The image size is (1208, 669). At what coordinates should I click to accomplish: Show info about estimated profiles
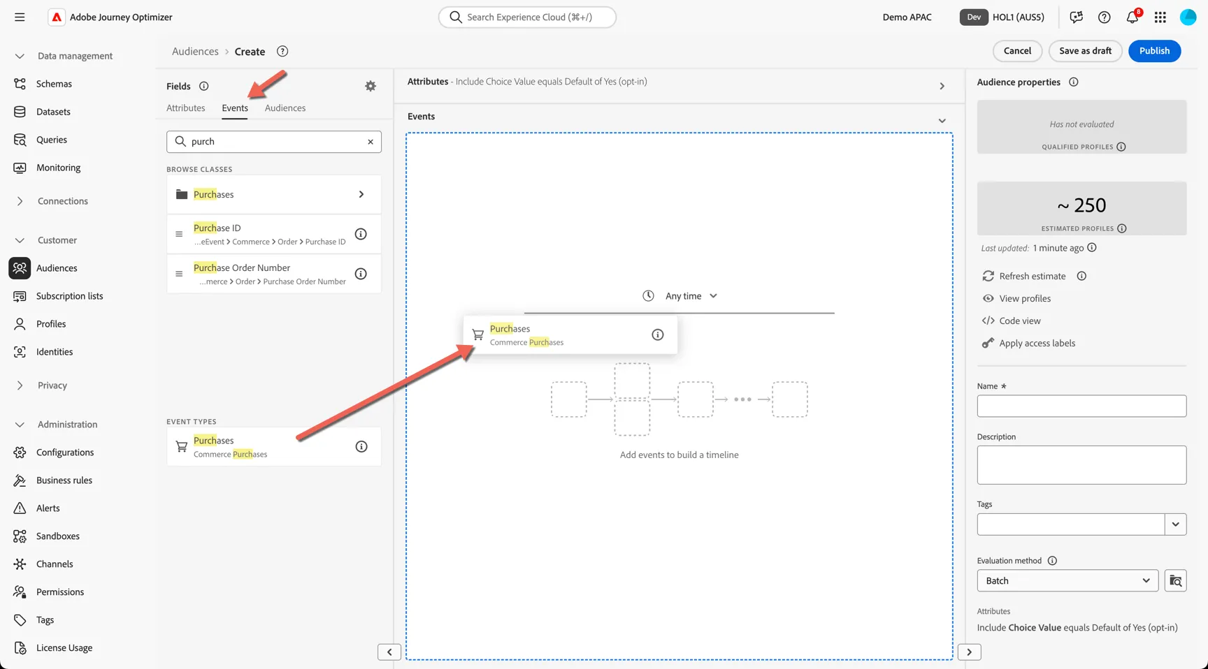point(1122,228)
